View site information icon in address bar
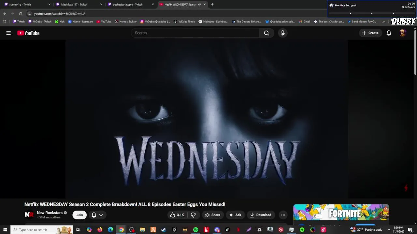Screen dimensions: 417x234 tap(30, 14)
